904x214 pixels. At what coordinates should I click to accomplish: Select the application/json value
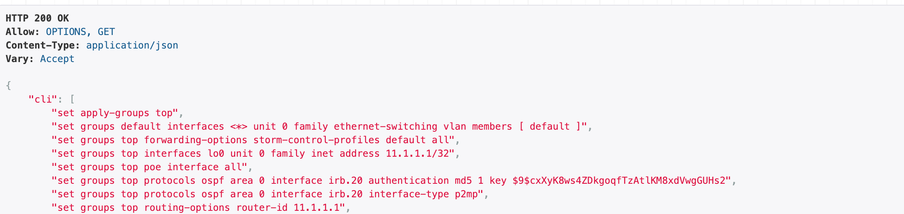[132, 45]
